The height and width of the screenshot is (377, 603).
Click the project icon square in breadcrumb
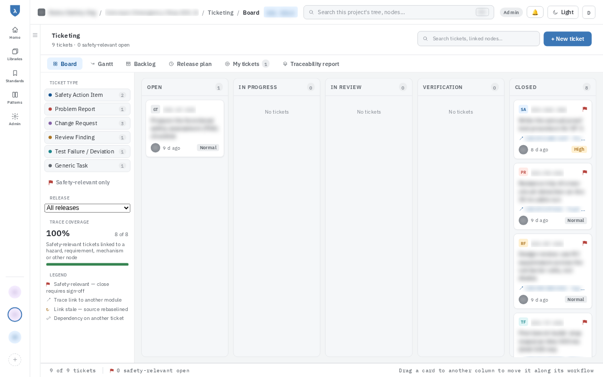point(41,13)
